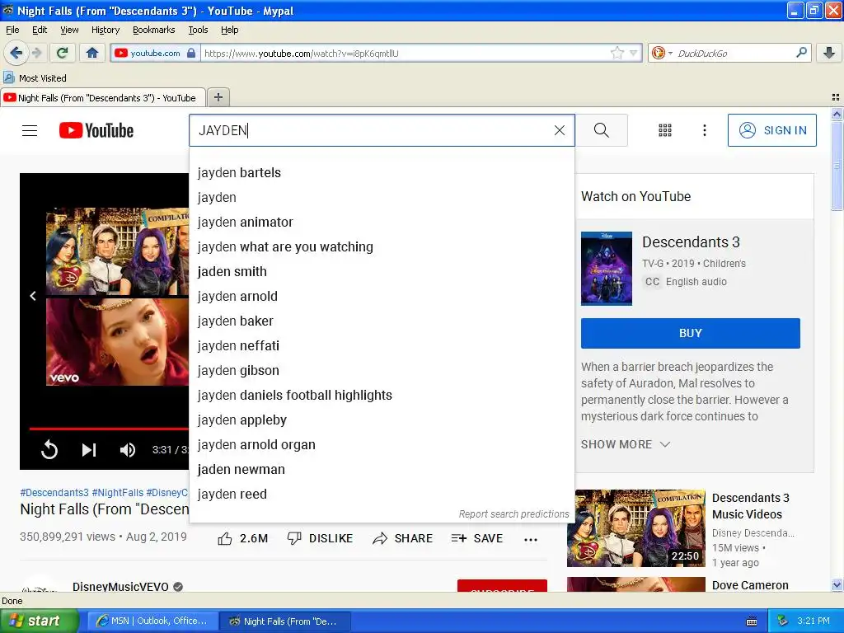Open the #Descendants3 hashtag link

coord(54,493)
